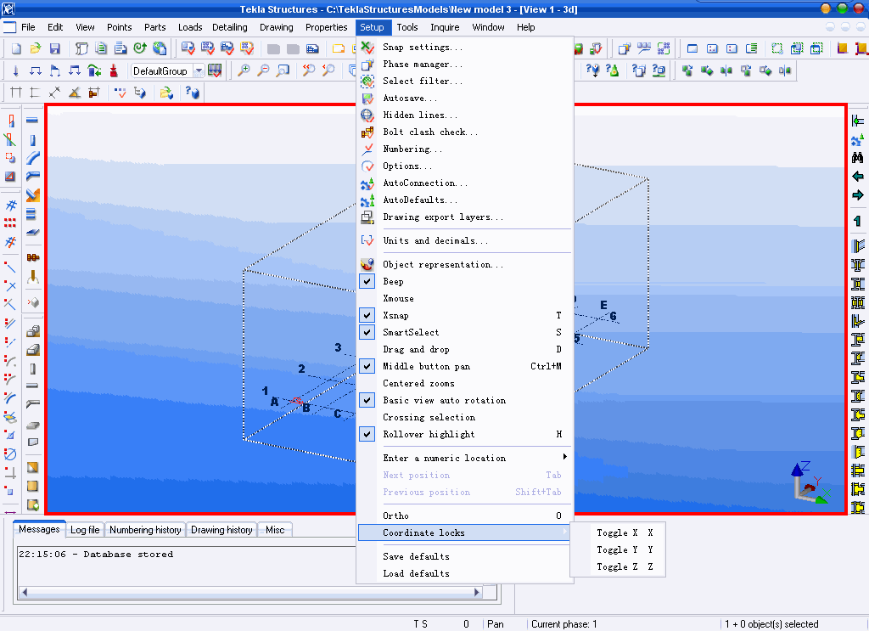
Task: Click the Open model folder icon
Action: [x=36, y=48]
